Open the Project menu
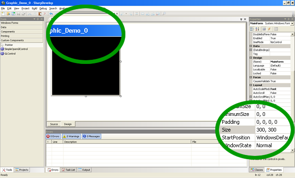The image size is (295, 178). tap(25, 8)
